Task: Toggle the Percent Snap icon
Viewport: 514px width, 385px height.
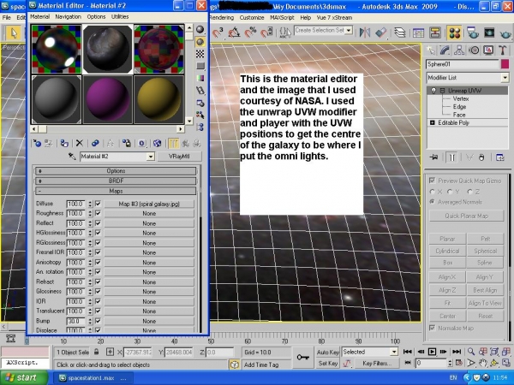Action: 250,33
